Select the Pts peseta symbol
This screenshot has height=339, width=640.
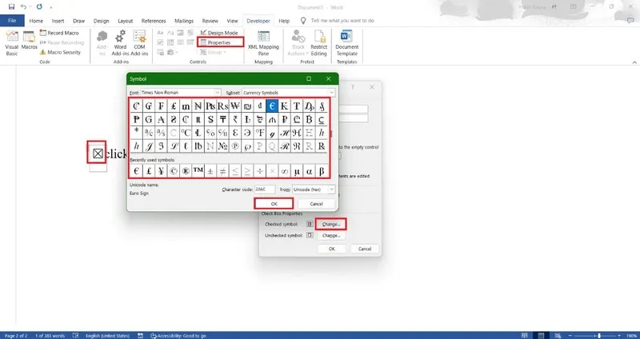click(x=210, y=106)
